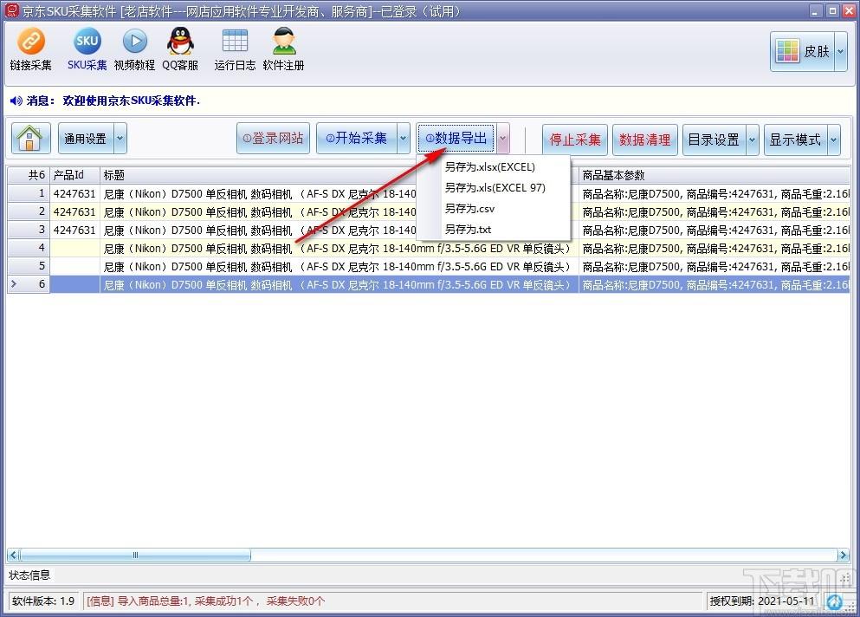Screen dimensions: 860x617
Task: Click the ③数据导出 button
Action: coord(456,139)
